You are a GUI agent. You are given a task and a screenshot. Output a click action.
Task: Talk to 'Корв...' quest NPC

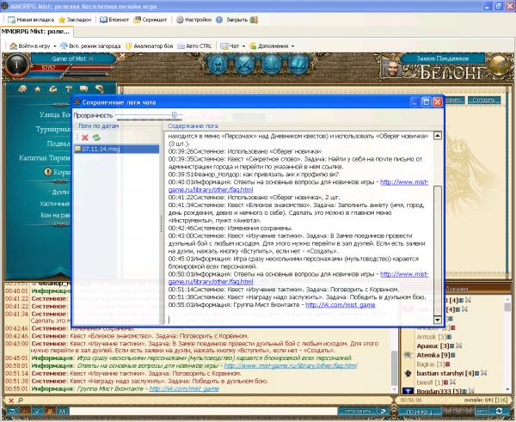point(58,172)
